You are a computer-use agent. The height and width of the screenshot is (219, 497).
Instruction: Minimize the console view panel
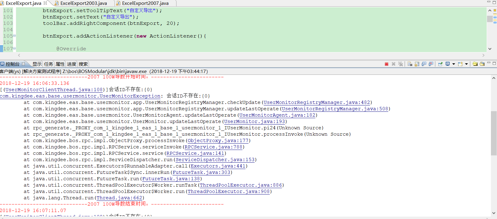(x=489, y=63)
